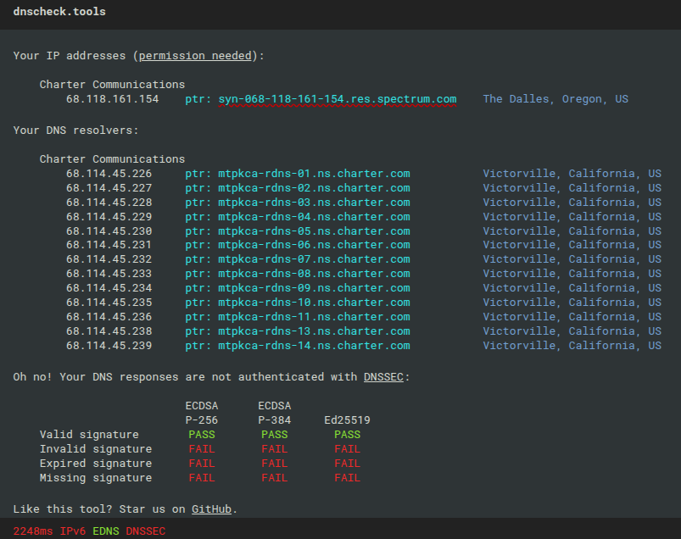Click ptr mtpkca-rdns-02.ns.charter.com

[314, 188]
